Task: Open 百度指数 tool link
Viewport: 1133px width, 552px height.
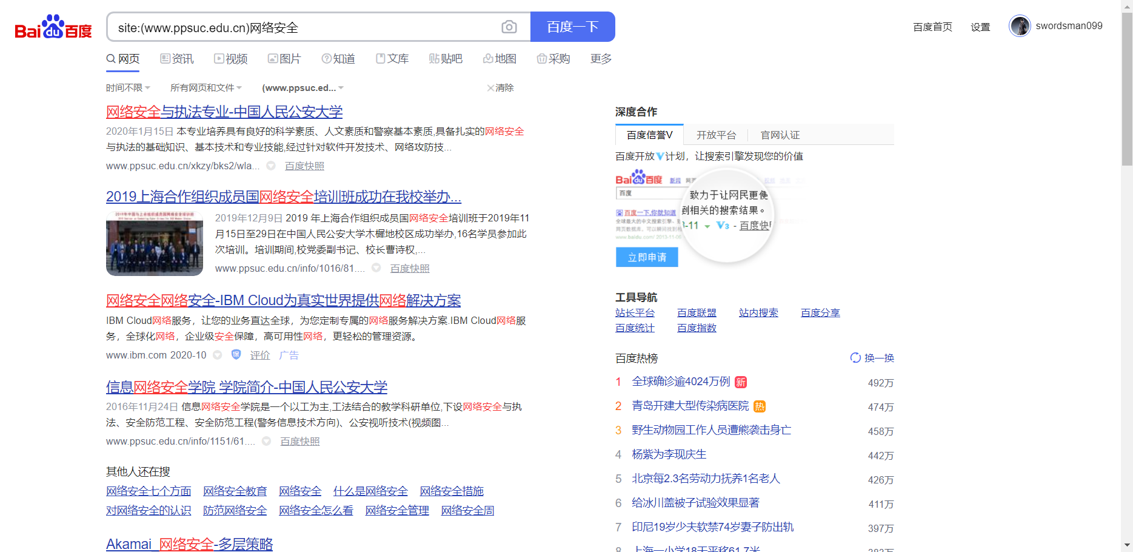Action: click(697, 328)
